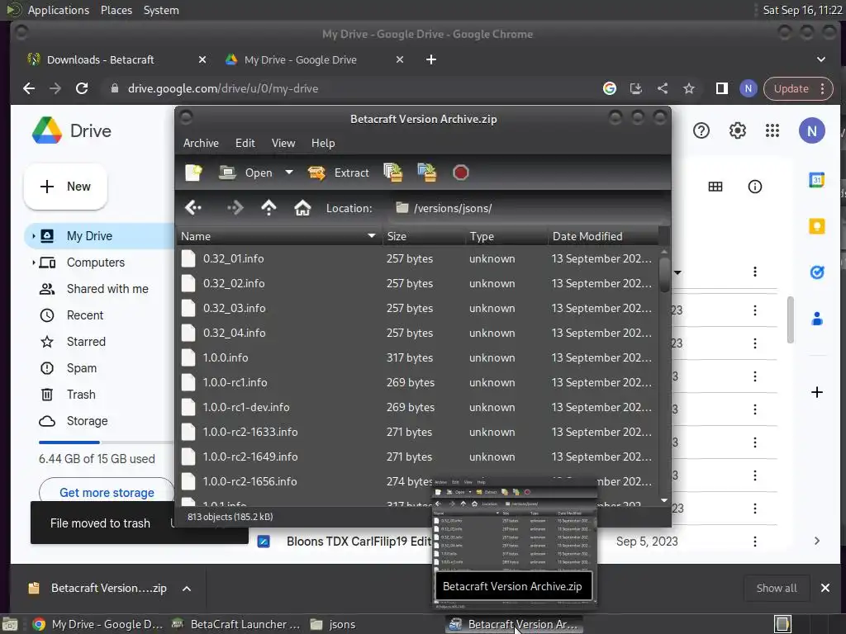Click the scroll down arrow of file list
846x634 pixels.
[664, 500]
